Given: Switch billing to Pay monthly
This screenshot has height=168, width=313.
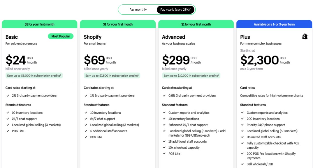Looking at the screenshot, I should point(138,10).
